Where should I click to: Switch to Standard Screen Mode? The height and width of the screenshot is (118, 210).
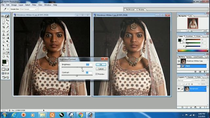(x=3, y=73)
